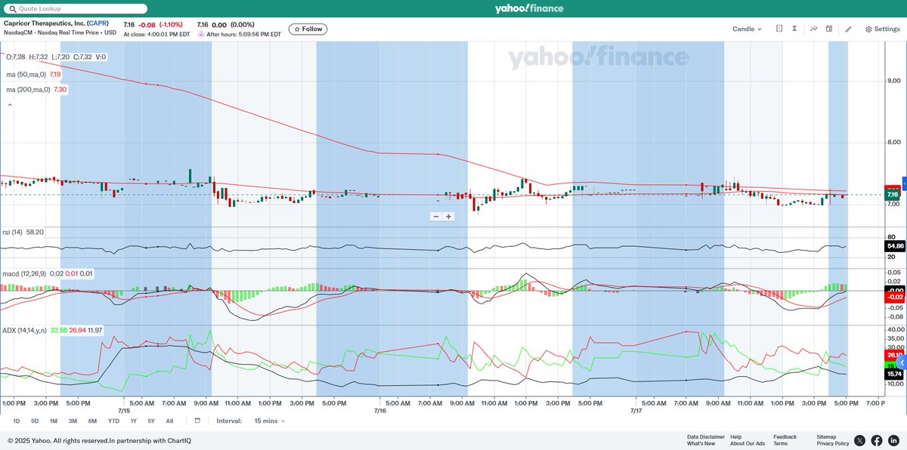Select the pencil draw tool
Screen dimensions: 907x450
click(x=848, y=29)
